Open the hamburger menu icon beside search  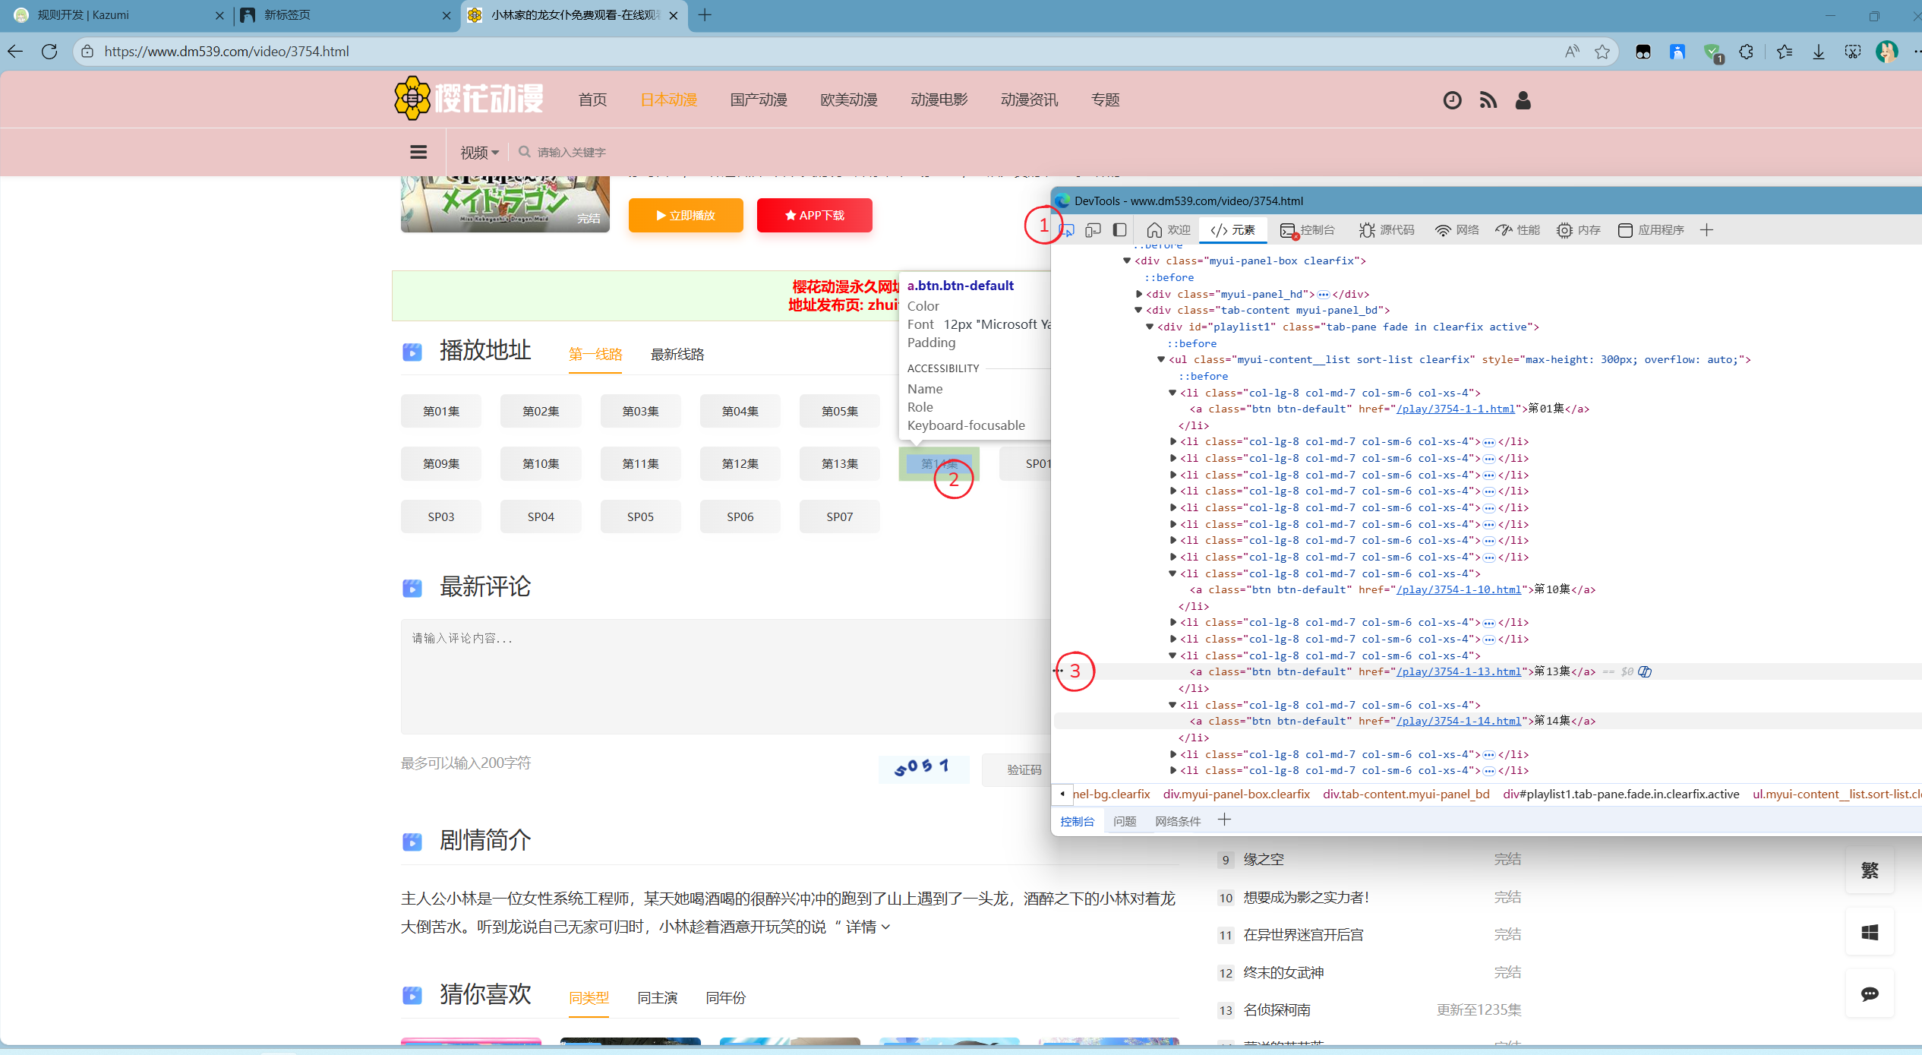[x=418, y=152]
